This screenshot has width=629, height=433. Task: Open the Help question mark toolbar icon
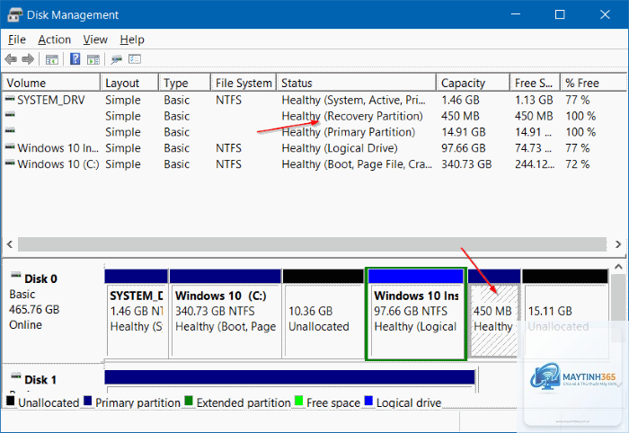coord(75,59)
